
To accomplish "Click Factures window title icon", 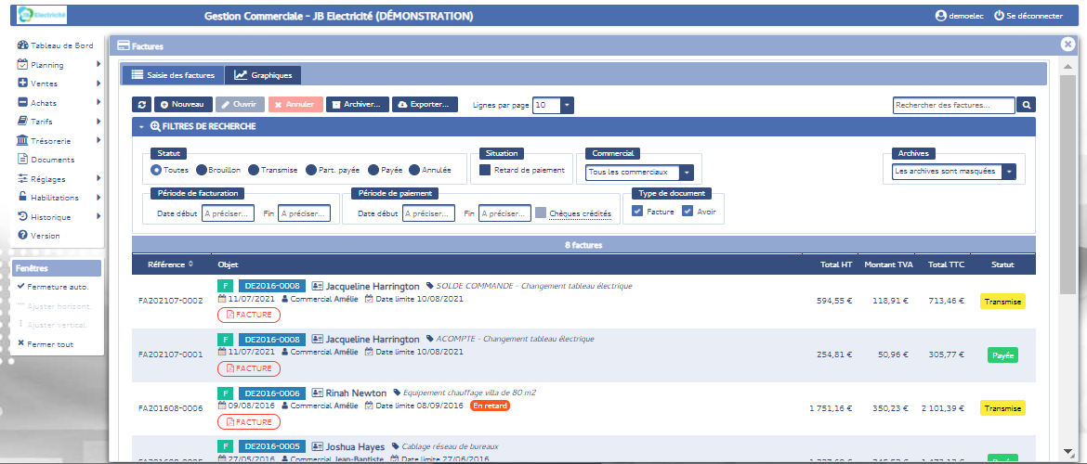I will [x=124, y=46].
